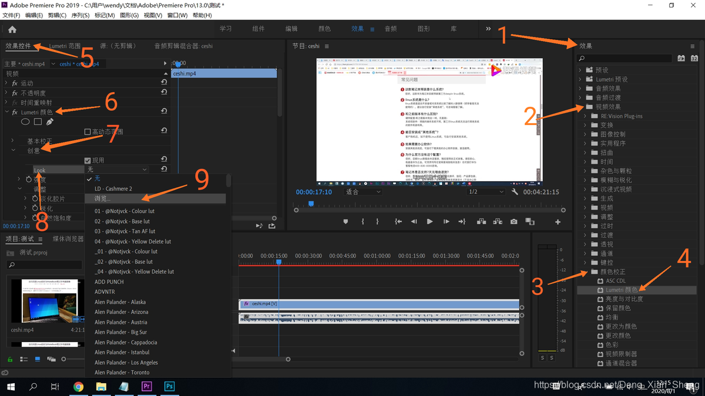Image resolution: width=705 pixels, height=396 pixels.
Task: Toggle fx switch for 不透明度 effect
Action: pyautogui.click(x=15, y=93)
